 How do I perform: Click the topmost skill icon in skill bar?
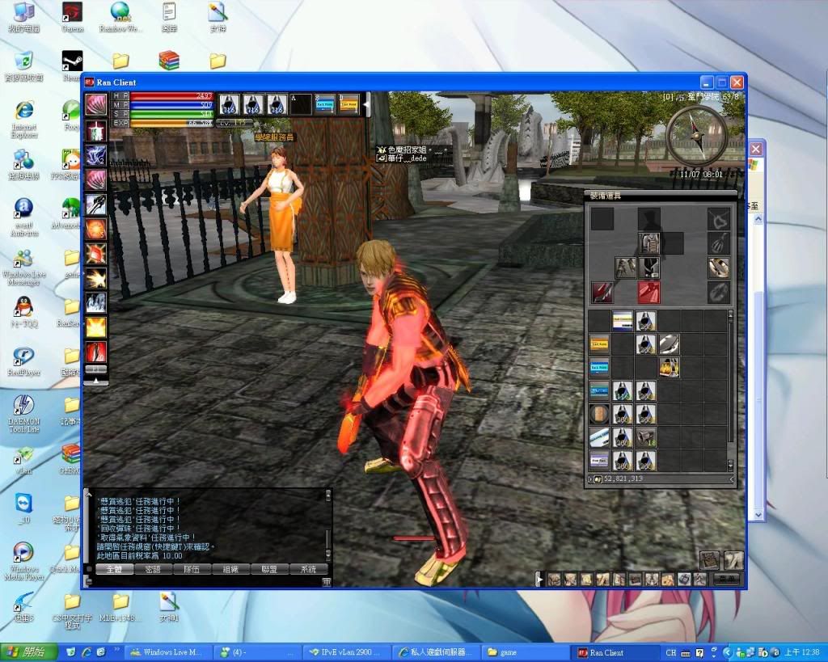[x=96, y=104]
